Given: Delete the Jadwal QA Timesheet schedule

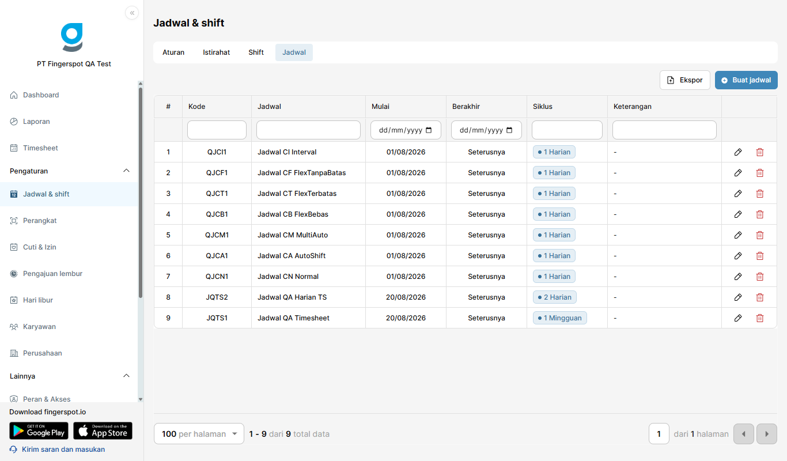Looking at the screenshot, I should 760,318.
